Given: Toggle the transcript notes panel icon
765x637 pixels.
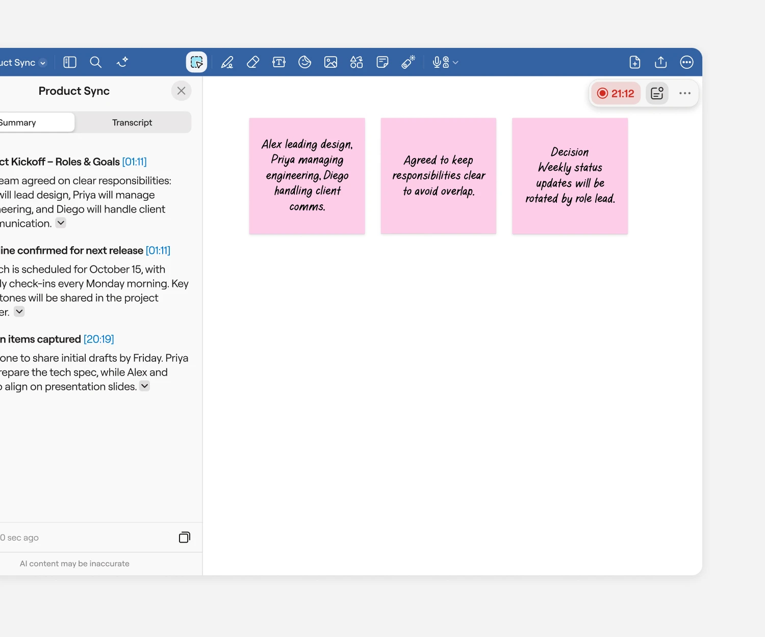Looking at the screenshot, I should pos(657,93).
